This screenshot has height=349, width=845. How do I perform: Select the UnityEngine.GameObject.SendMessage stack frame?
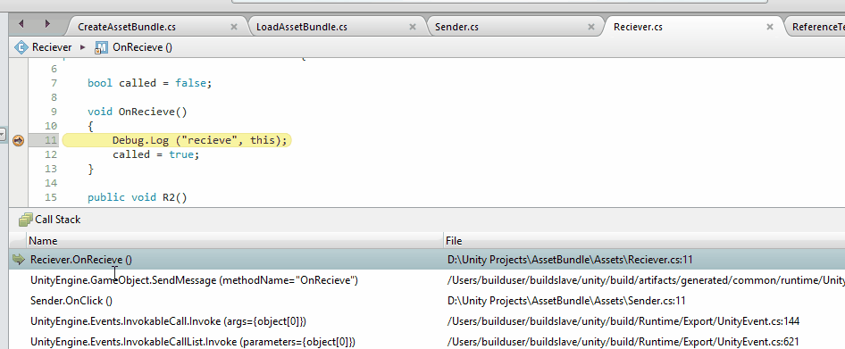click(194, 280)
